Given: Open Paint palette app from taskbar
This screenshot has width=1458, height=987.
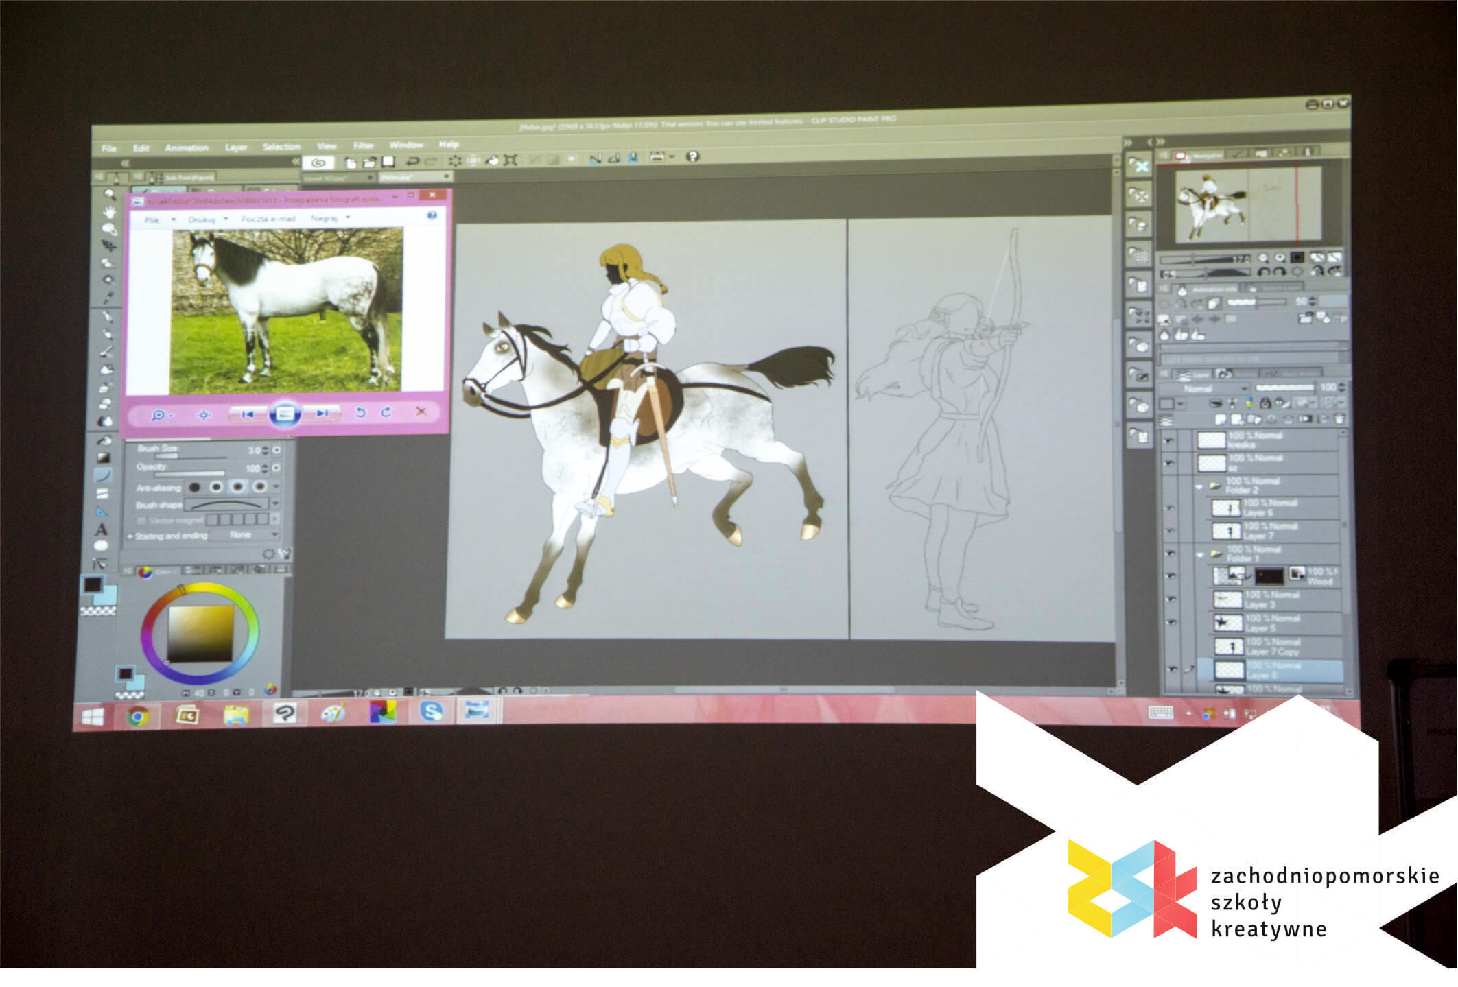Looking at the screenshot, I should click(333, 713).
